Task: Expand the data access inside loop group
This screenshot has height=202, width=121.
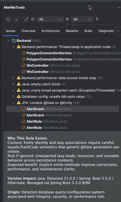Action: tap(13, 78)
